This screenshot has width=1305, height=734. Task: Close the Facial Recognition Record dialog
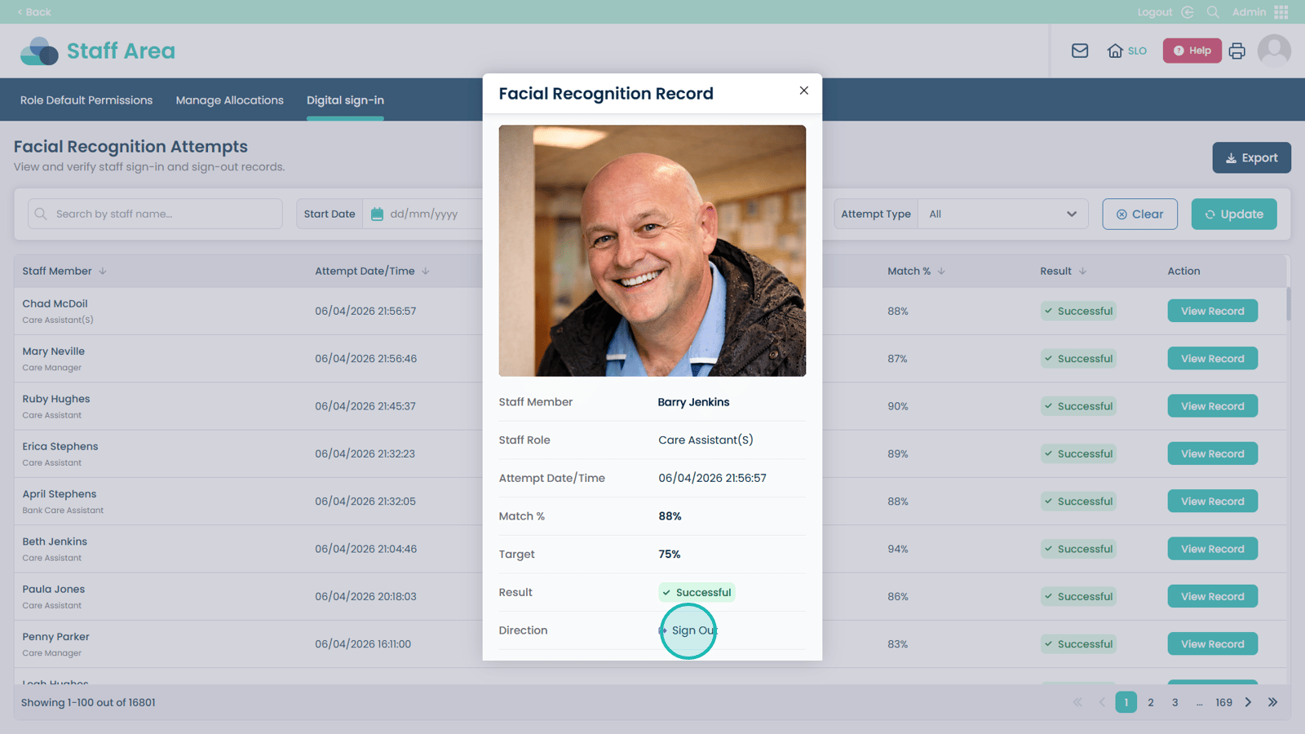coord(803,91)
